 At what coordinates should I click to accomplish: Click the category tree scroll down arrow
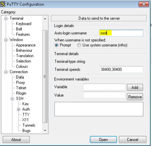click(x=45, y=130)
